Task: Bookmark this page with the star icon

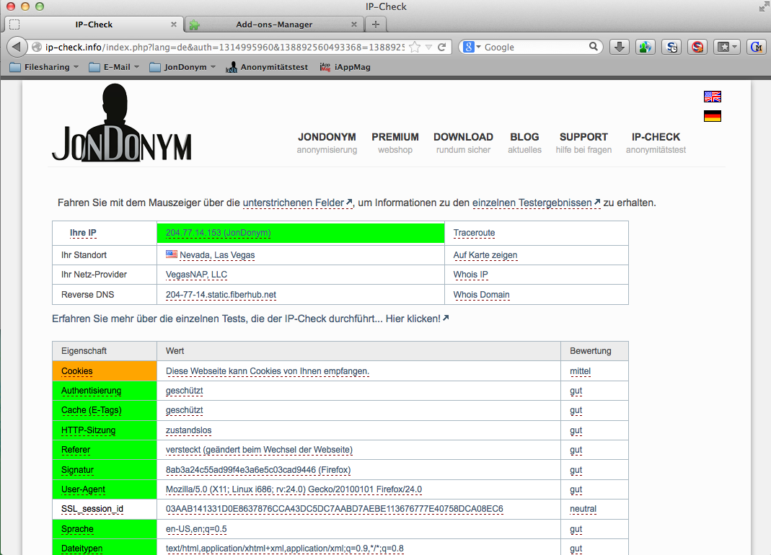Action: click(x=415, y=47)
